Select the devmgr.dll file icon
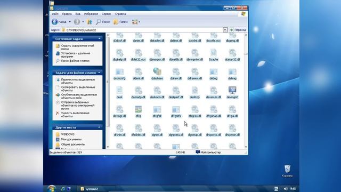The height and width of the screenshot is (192, 341). 119,109
